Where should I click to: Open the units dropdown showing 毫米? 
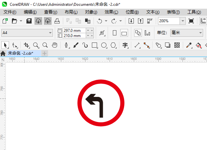coord(187,33)
